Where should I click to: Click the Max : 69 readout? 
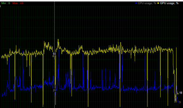(x=18, y=3)
